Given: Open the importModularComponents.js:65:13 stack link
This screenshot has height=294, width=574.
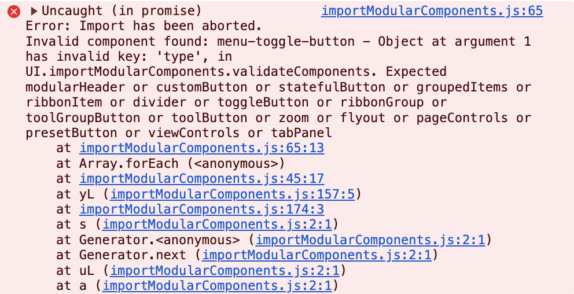Looking at the screenshot, I should 201,148.
